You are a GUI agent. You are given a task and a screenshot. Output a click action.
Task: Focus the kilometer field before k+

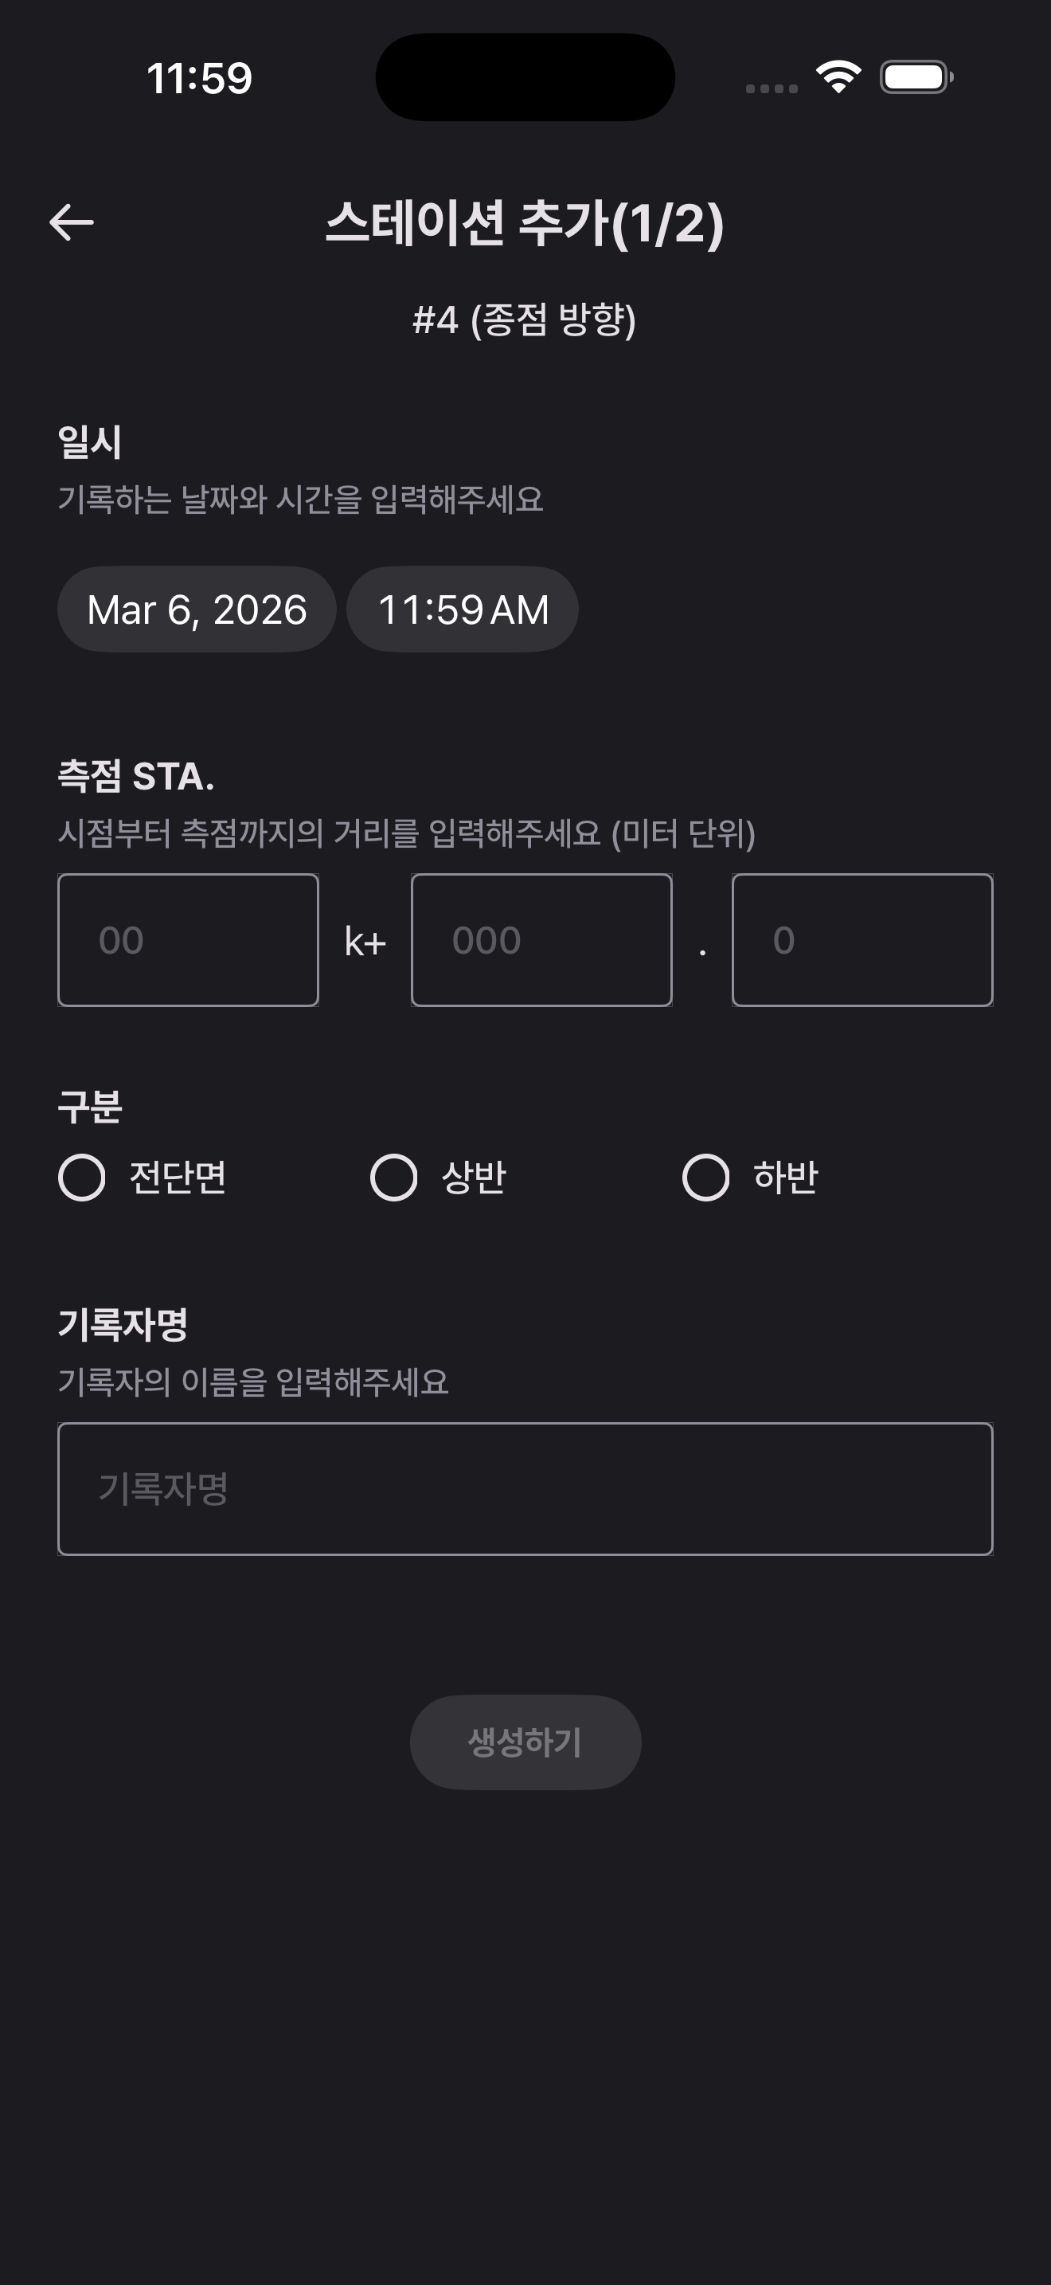tap(188, 940)
